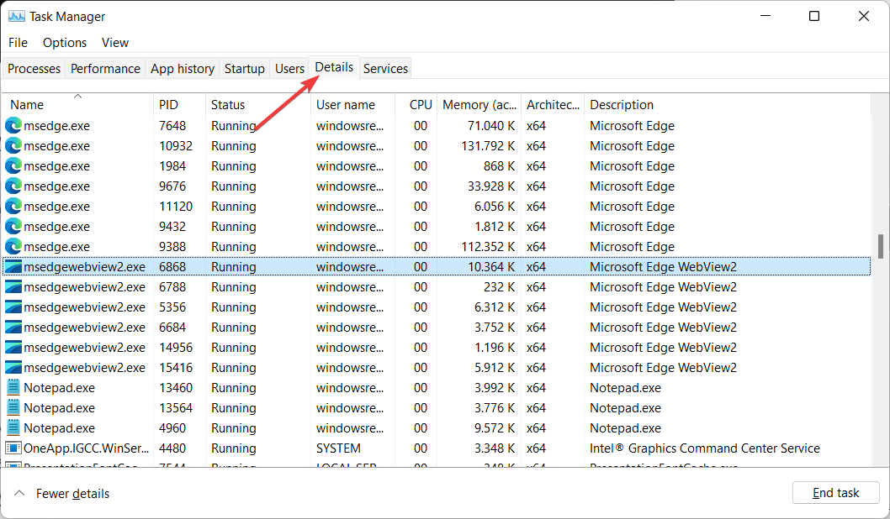The image size is (890, 519).
Task: Sort list by the PID column header
Action: pyautogui.click(x=168, y=105)
